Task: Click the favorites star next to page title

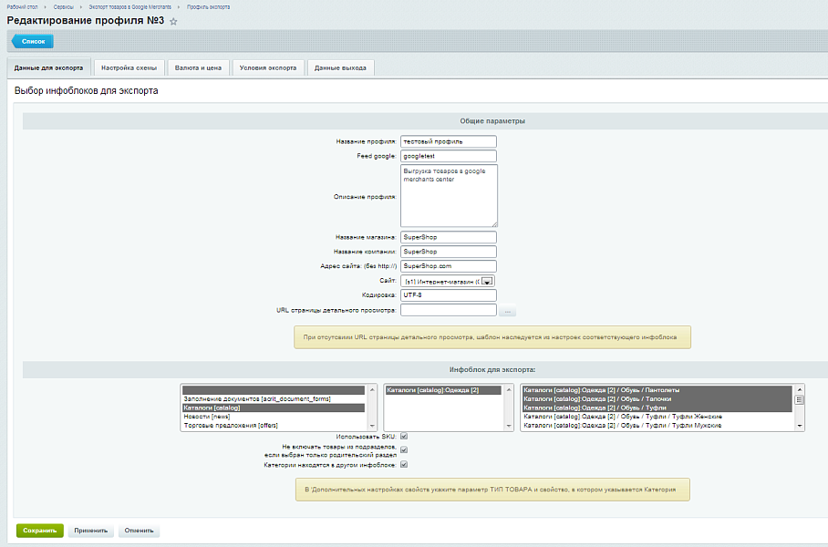Action: tap(174, 21)
